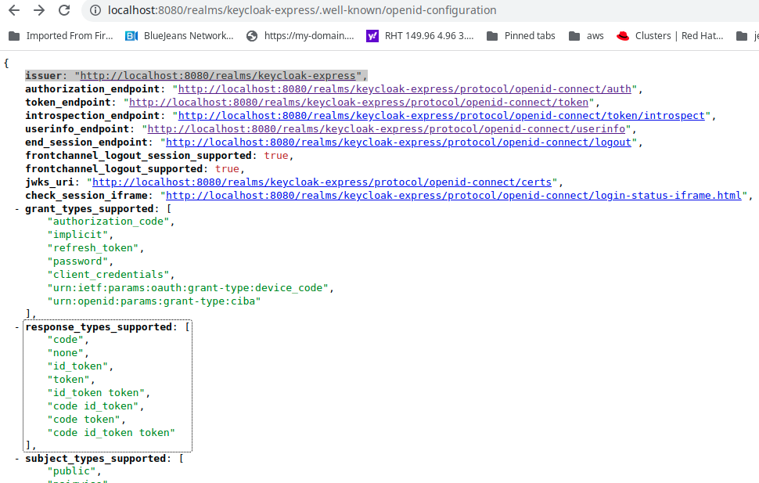The height and width of the screenshot is (483, 759).
Task: Open the issuer URL link
Action: (218, 76)
